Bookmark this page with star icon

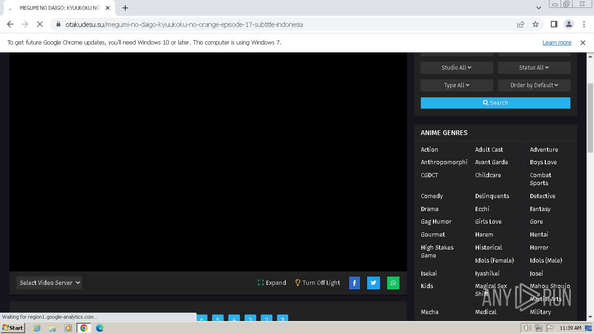coord(536,24)
